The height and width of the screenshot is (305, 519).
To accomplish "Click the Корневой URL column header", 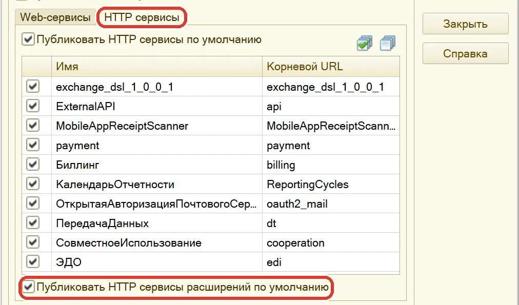I will pos(331,67).
